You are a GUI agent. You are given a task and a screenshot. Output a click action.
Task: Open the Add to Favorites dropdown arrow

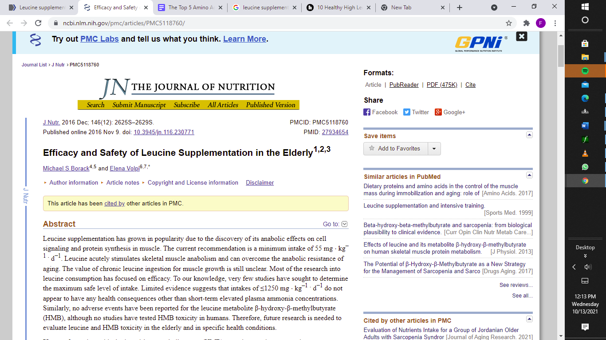click(434, 149)
